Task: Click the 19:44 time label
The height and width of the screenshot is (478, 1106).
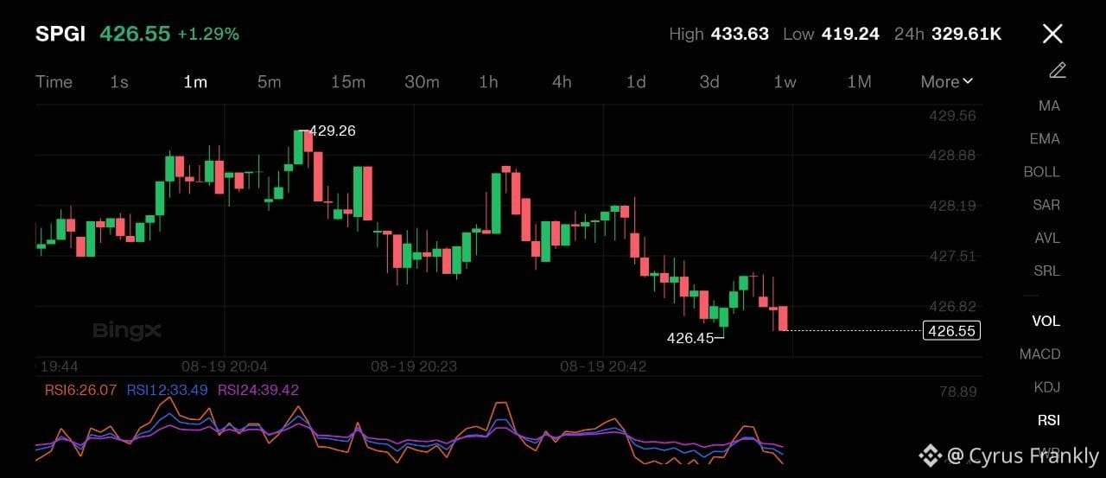Action: [59, 366]
